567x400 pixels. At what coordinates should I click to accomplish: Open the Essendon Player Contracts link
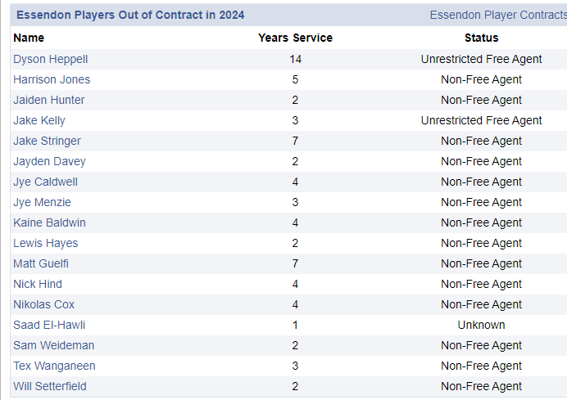coord(497,15)
